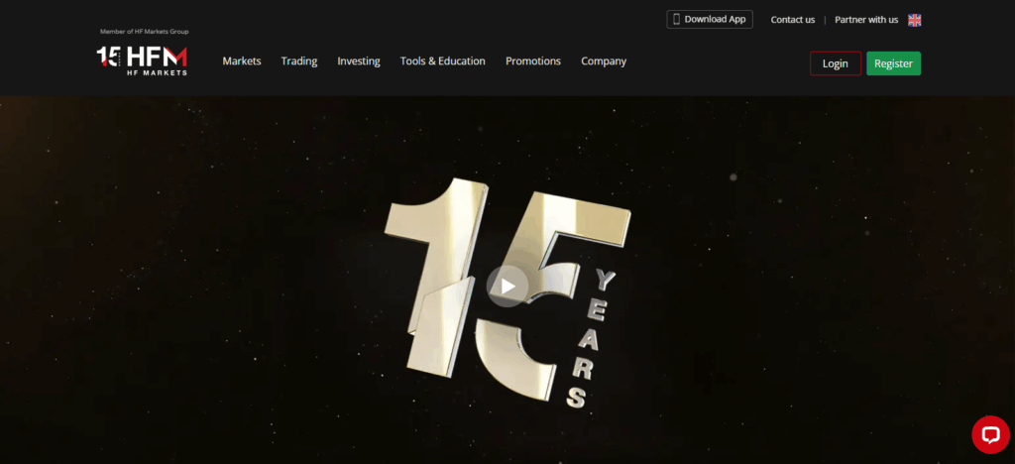
Task: Expand the Tools & Education menu
Action: coord(442,61)
